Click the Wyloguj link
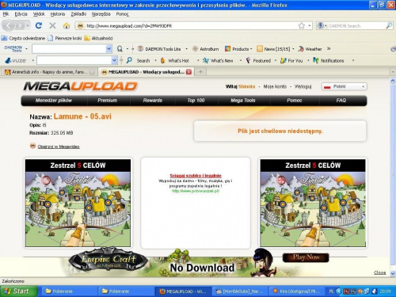The image size is (396, 297). point(303,86)
